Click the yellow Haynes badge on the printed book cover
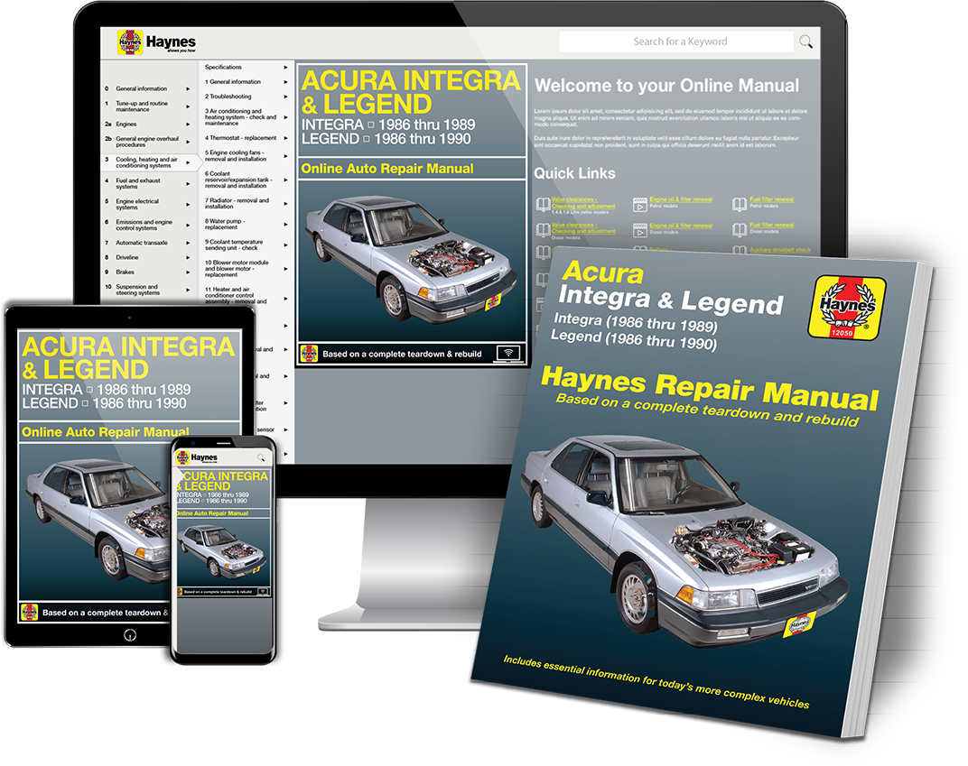This screenshot has width=968, height=766. click(x=850, y=308)
